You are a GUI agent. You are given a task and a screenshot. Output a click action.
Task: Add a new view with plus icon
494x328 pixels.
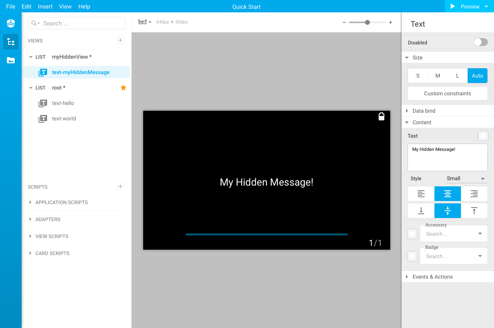point(120,40)
